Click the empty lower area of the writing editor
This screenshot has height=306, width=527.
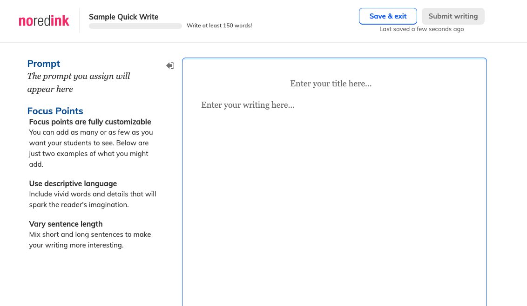[x=334, y=218]
